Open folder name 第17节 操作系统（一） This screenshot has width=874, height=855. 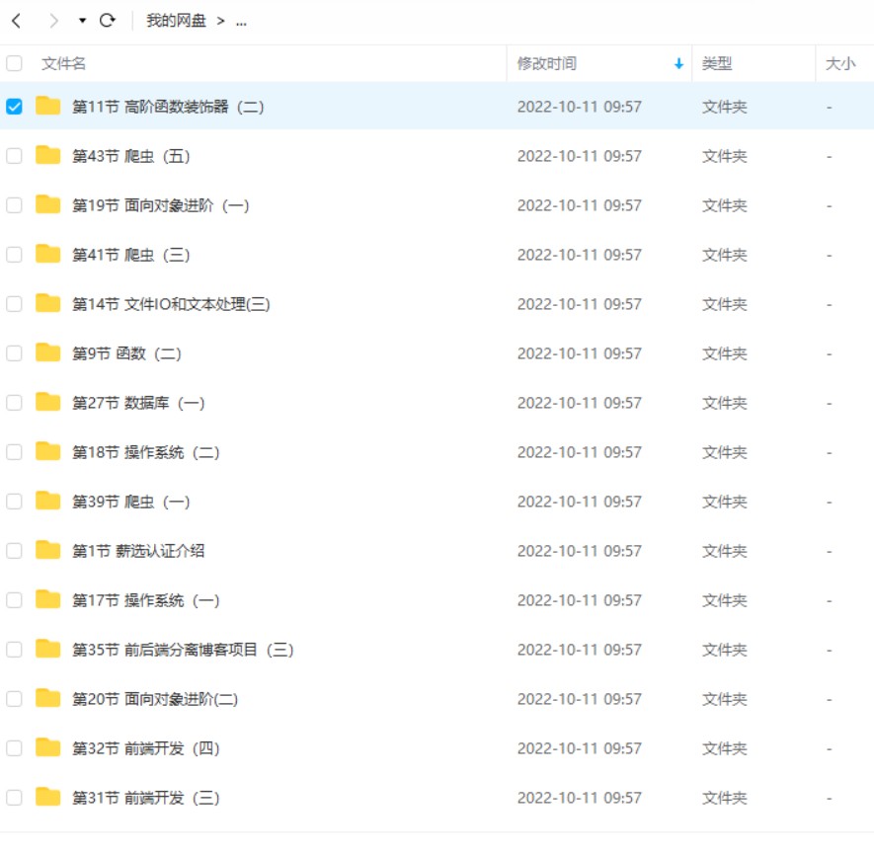coord(145,599)
